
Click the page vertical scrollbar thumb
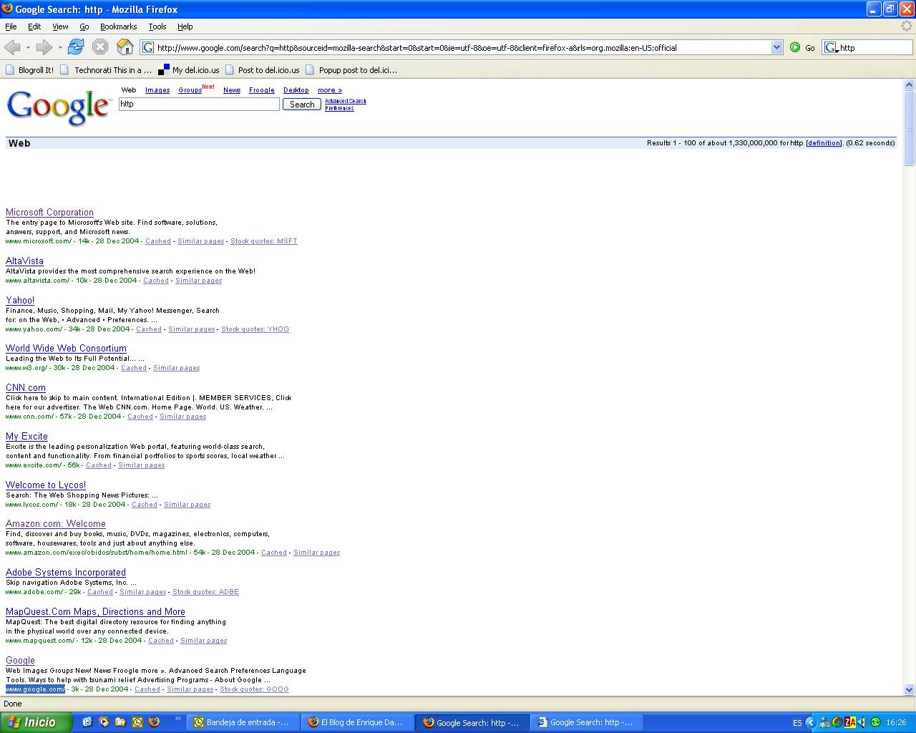(910, 129)
